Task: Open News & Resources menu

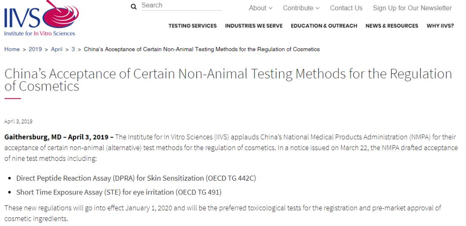Action: point(391,26)
